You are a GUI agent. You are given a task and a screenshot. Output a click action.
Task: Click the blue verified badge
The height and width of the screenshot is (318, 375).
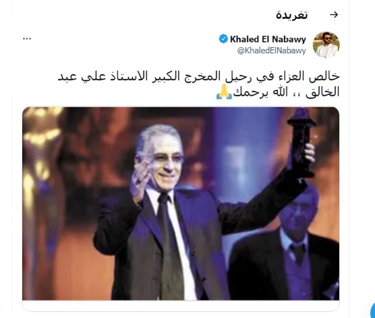coord(223,39)
